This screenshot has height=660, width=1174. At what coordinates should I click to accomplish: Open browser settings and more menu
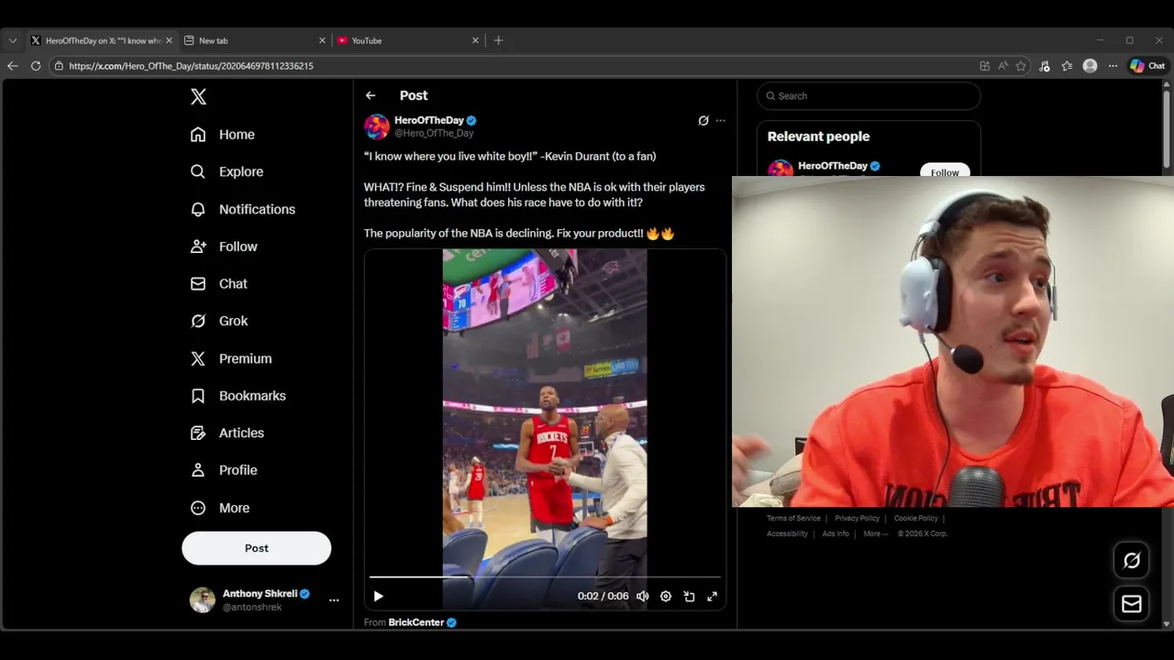tap(1113, 66)
